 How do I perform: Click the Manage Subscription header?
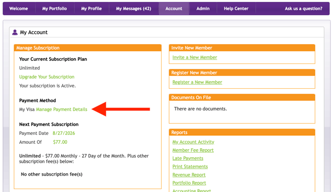click(87, 48)
